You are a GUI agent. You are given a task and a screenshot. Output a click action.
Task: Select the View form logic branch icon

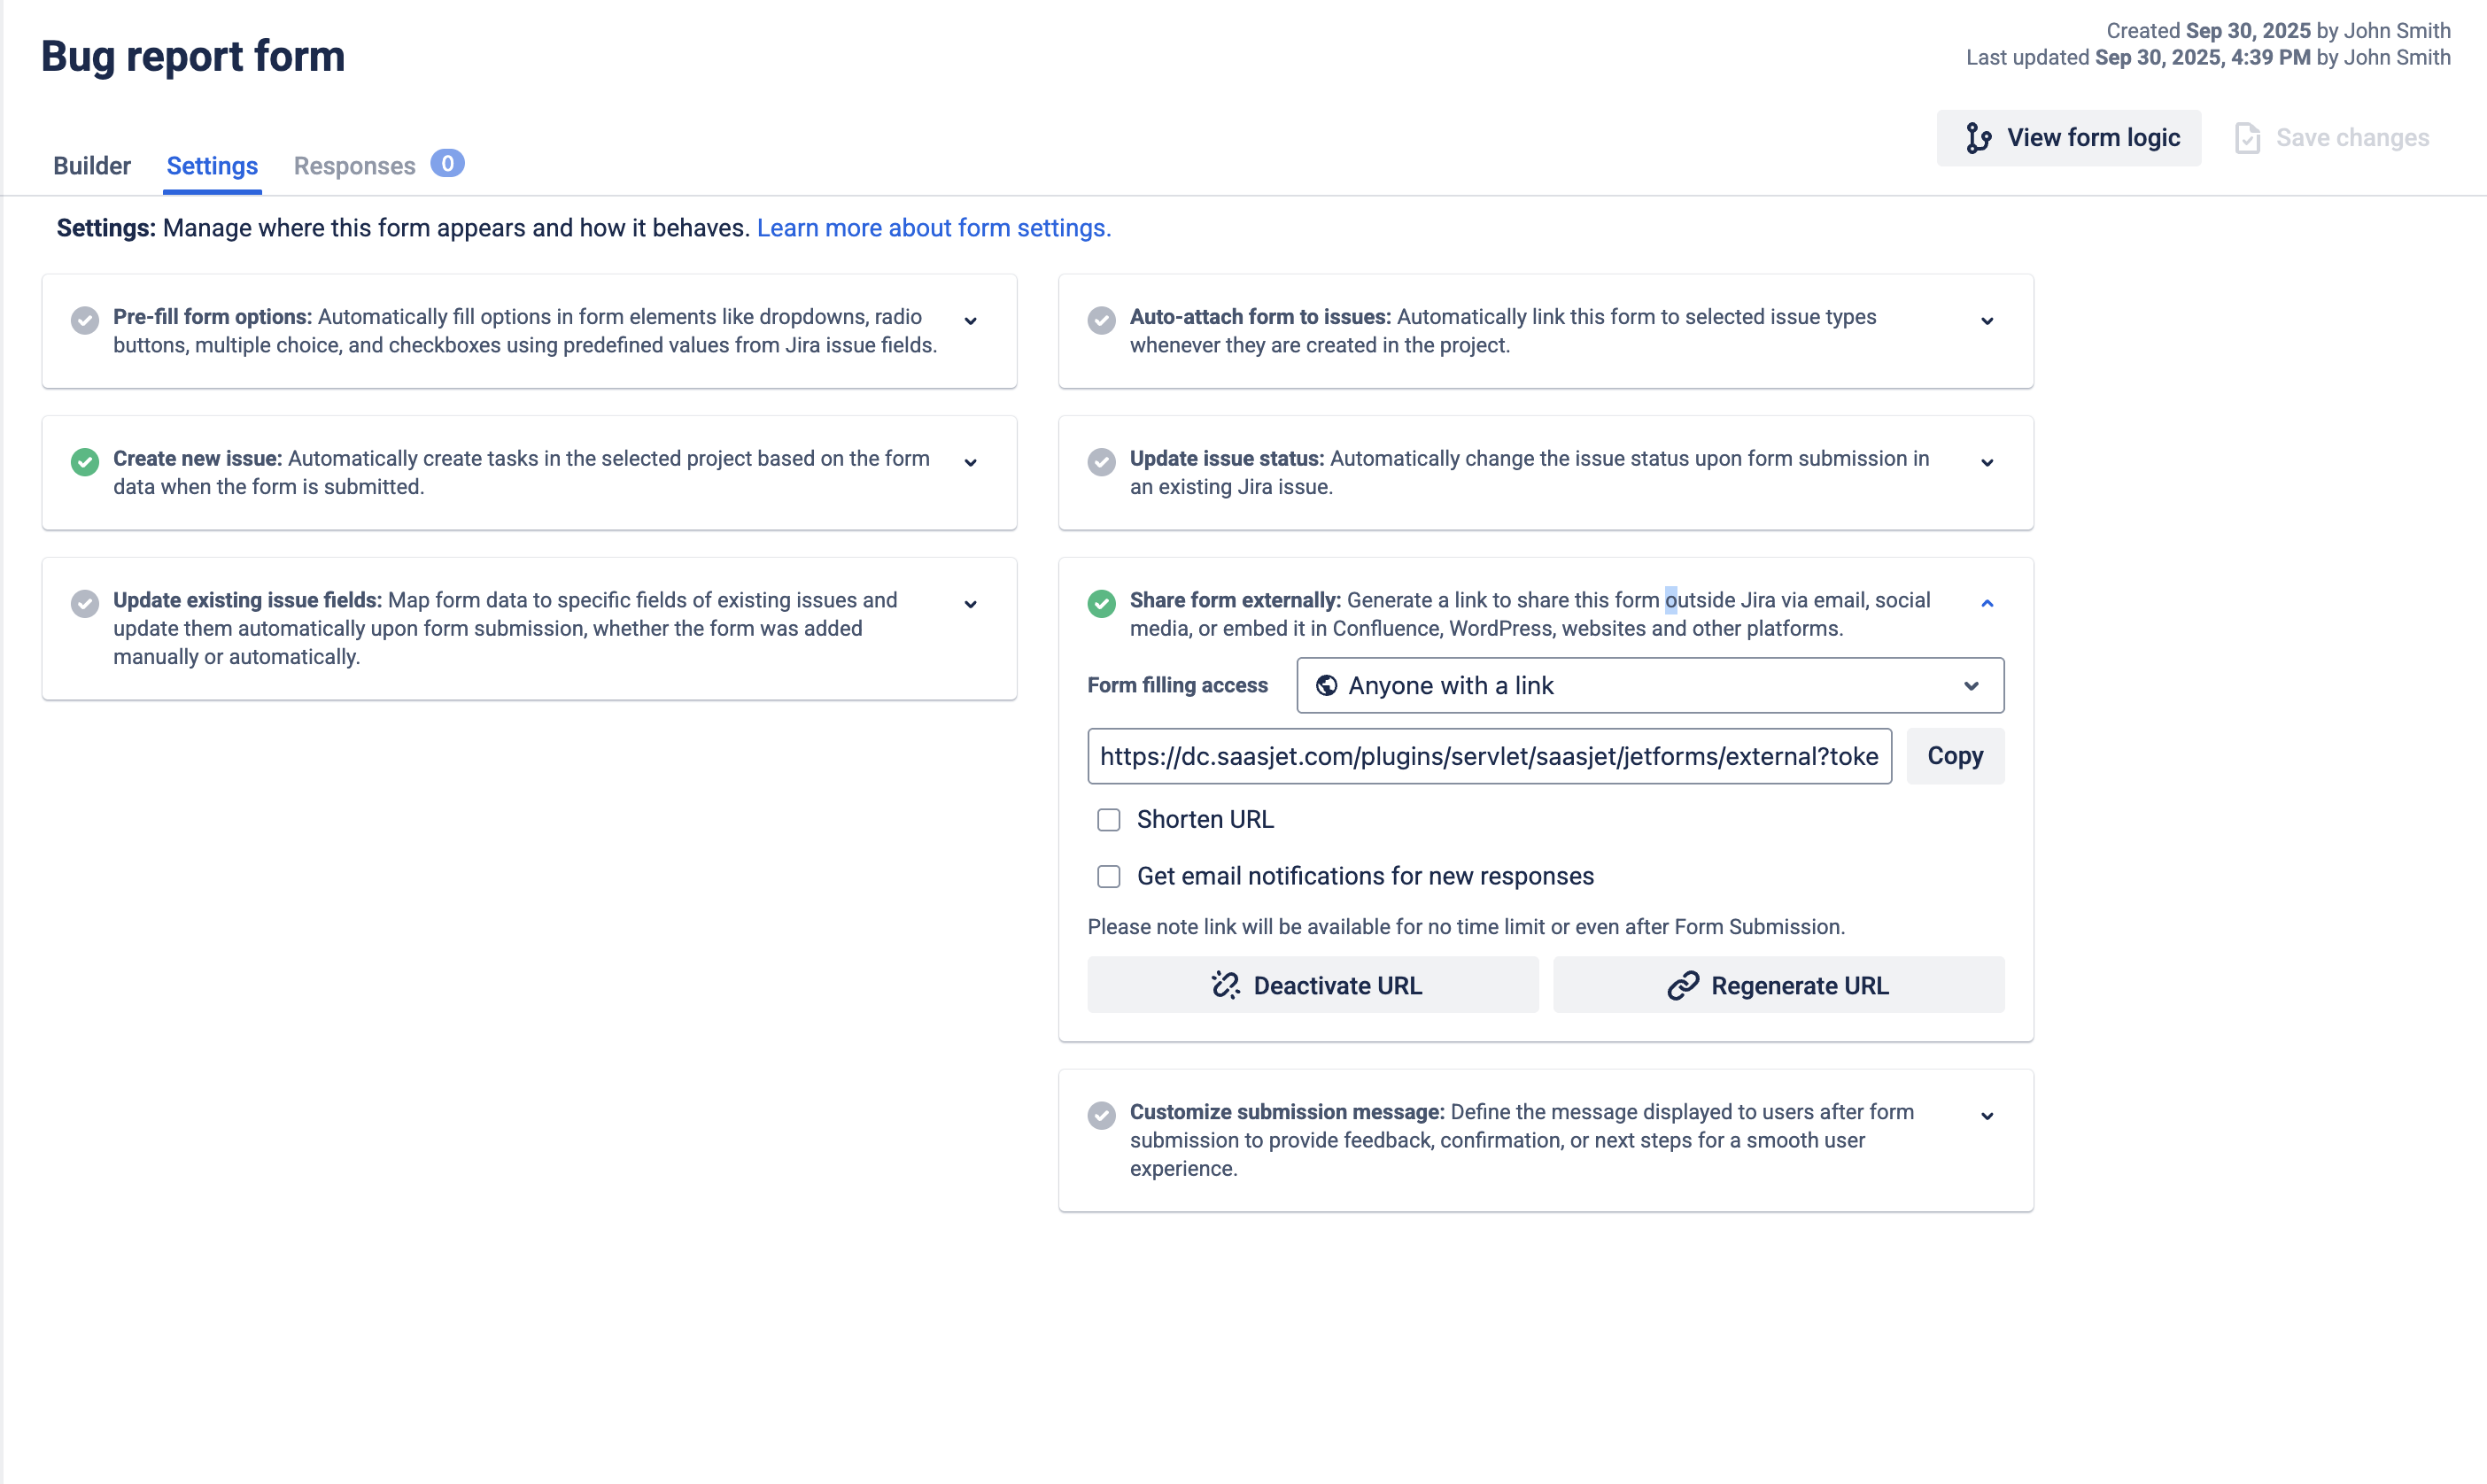click(x=1980, y=137)
